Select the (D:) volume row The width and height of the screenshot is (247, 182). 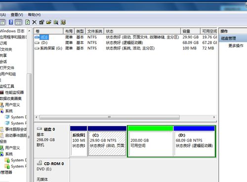point(125,43)
